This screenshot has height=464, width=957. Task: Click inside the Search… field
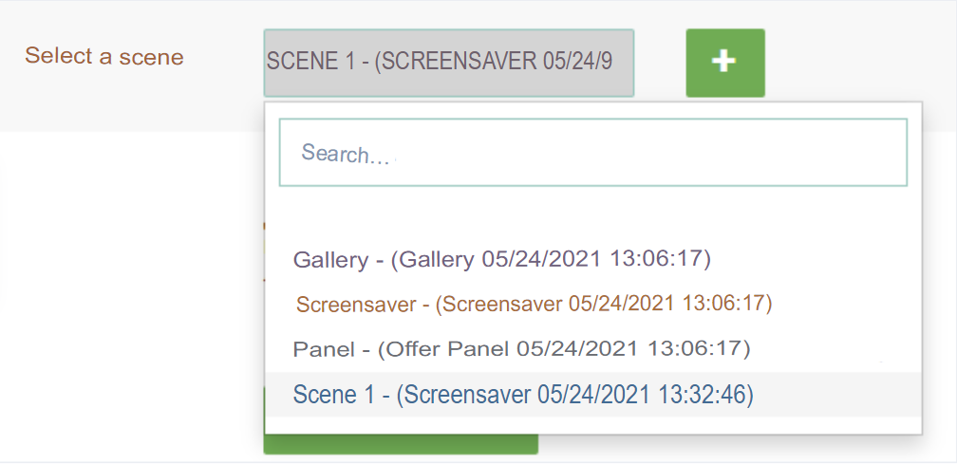[593, 153]
